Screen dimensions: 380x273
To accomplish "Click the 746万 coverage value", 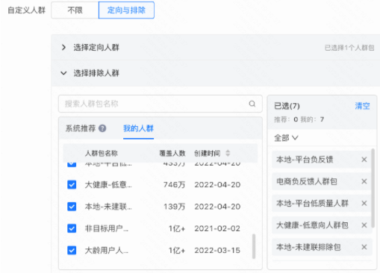I will click(174, 185).
